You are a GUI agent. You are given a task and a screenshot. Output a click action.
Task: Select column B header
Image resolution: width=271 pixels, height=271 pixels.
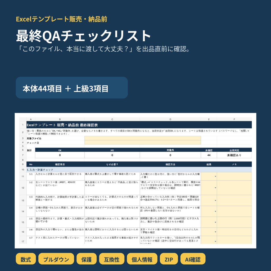tap(60, 119)
